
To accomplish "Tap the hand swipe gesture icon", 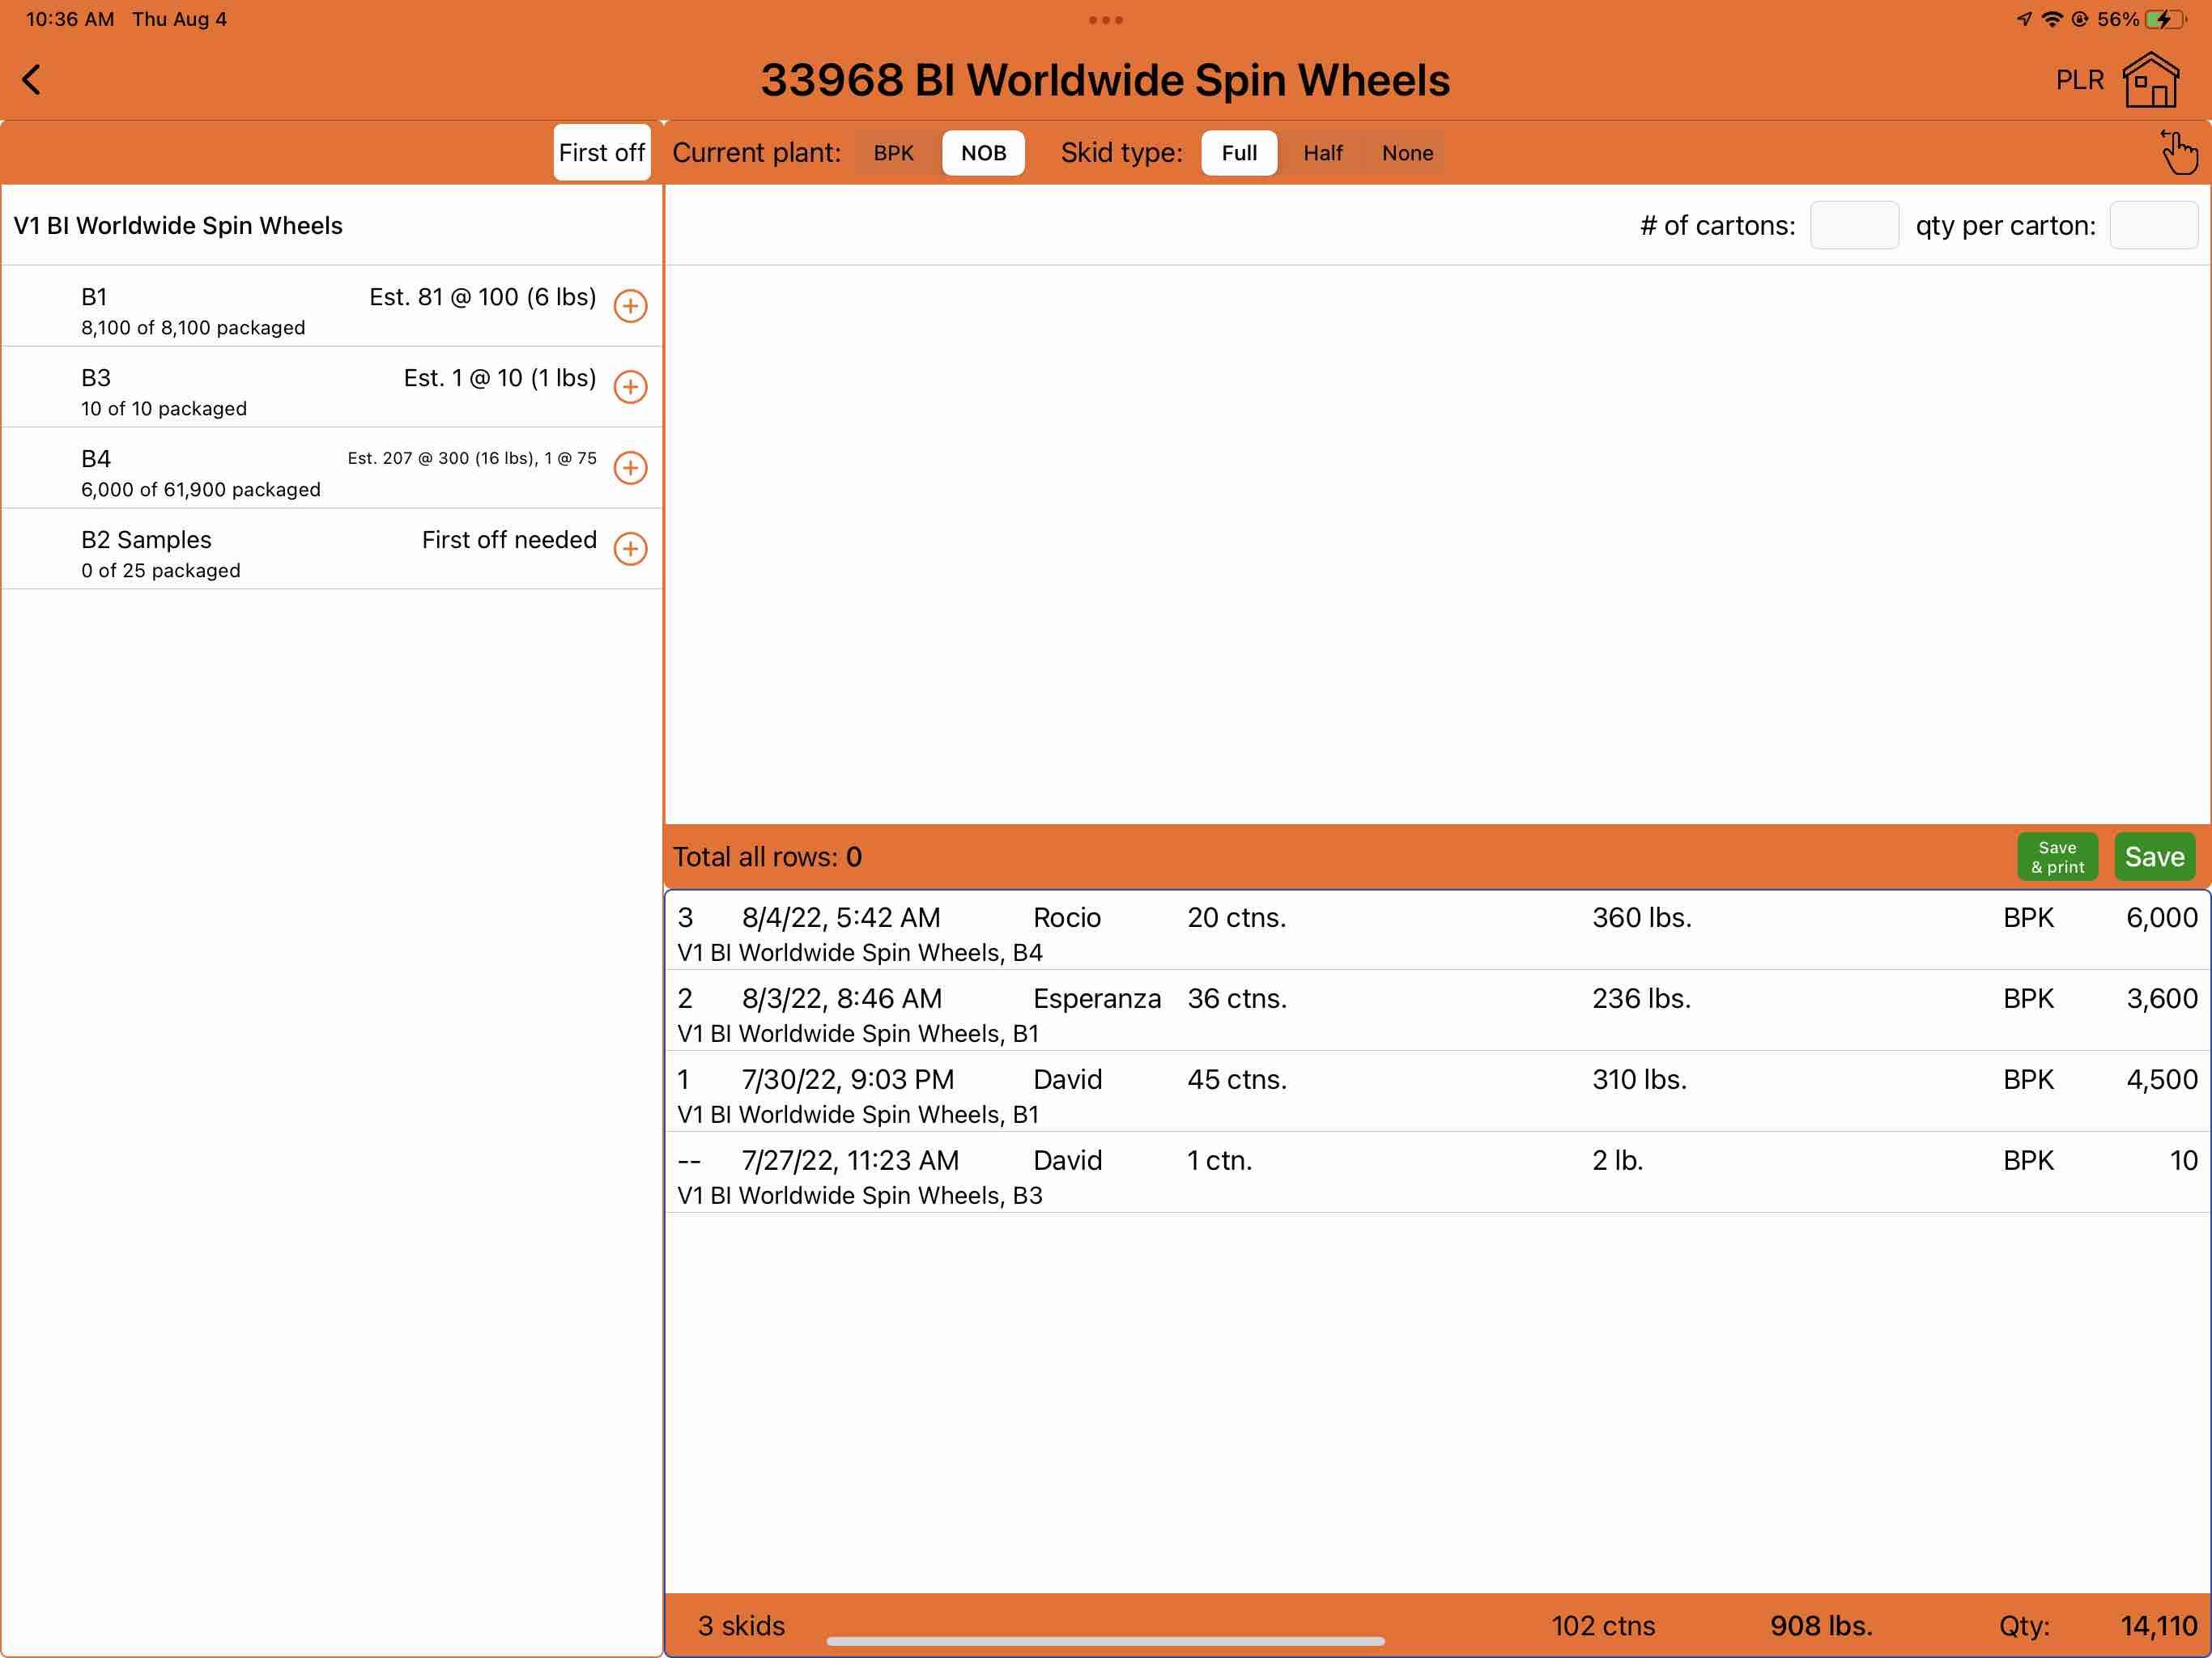I will (2178, 152).
